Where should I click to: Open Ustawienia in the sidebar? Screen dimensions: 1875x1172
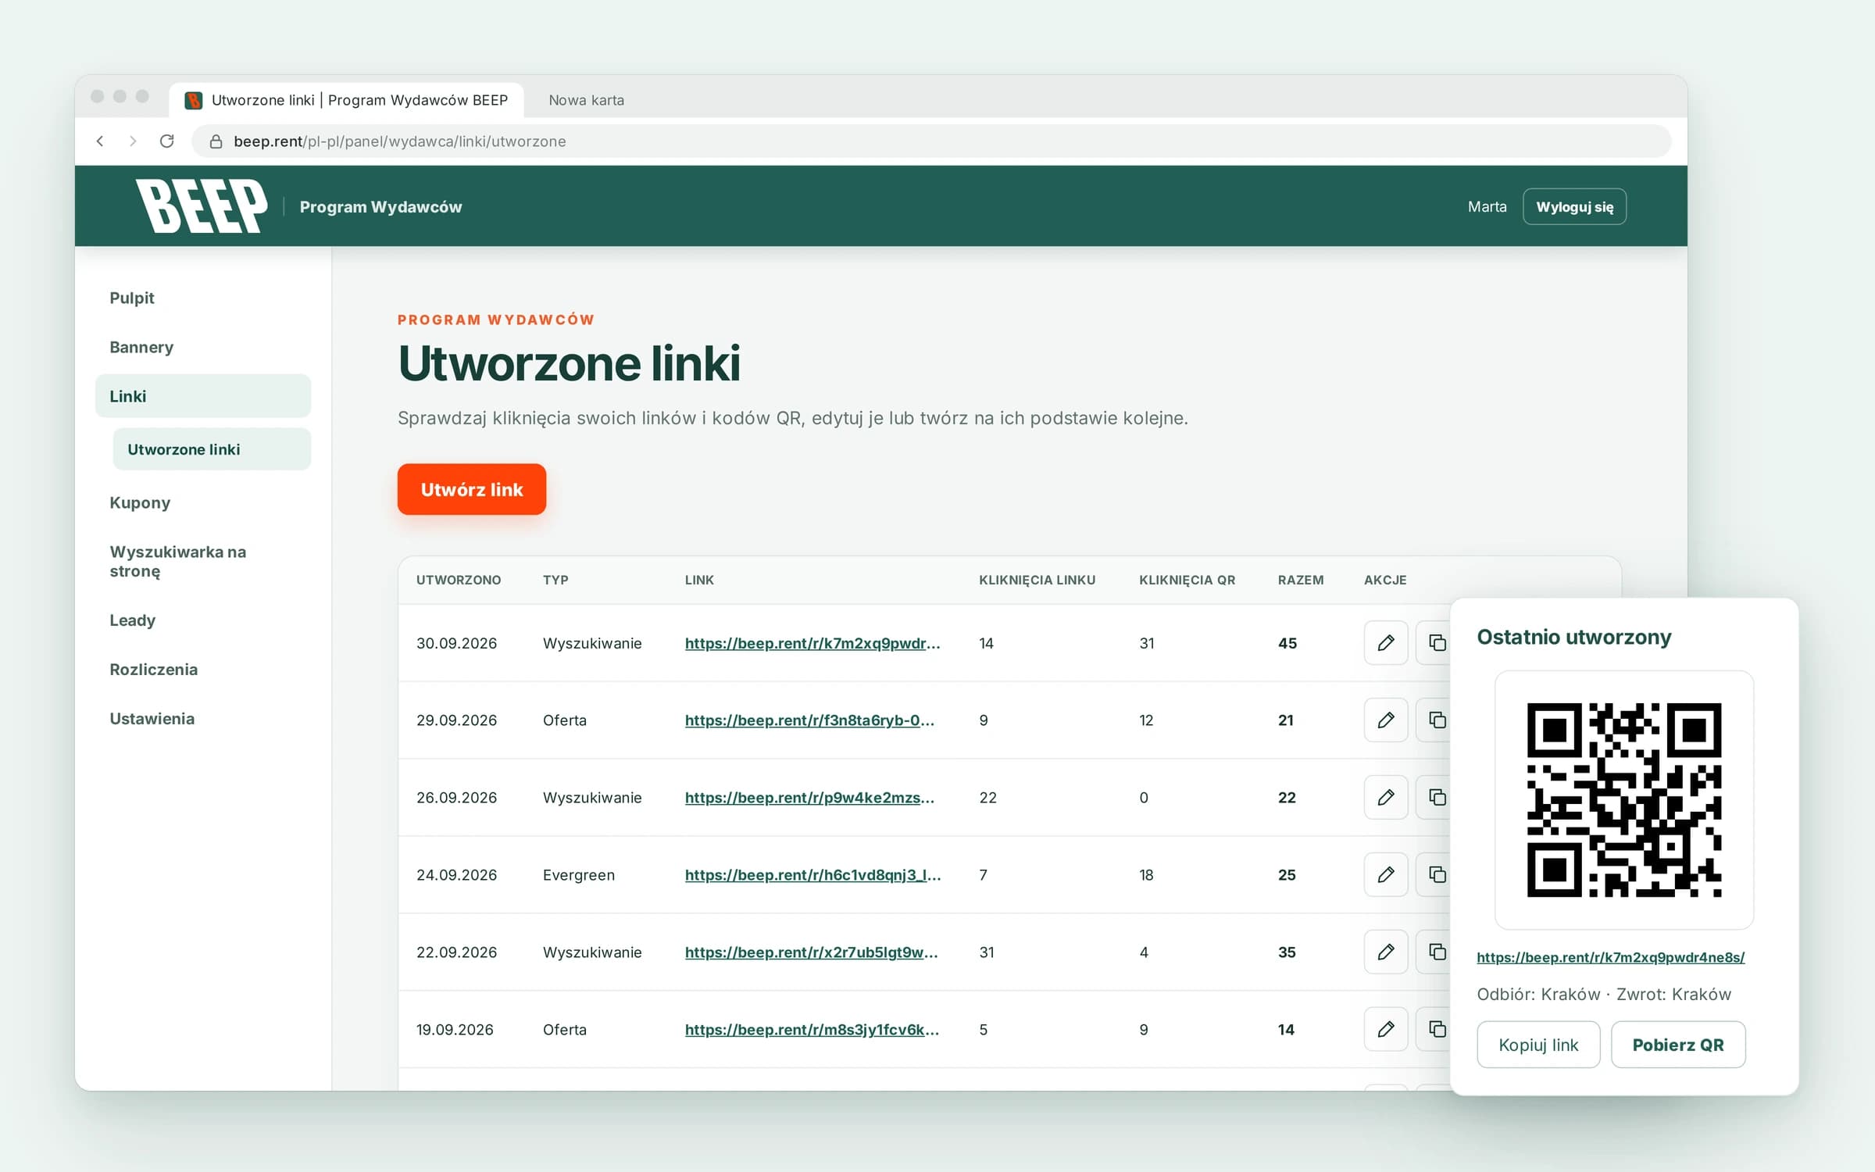tap(203, 719)
